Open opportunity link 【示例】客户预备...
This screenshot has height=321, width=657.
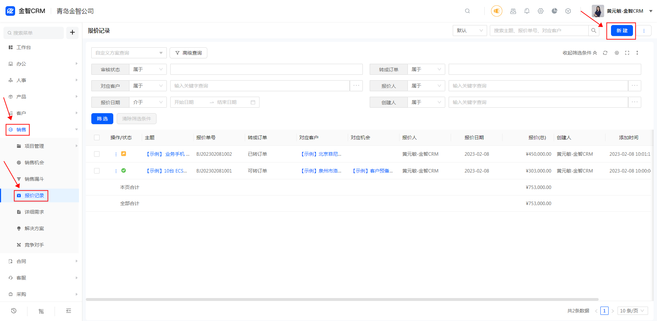click(x=372, y=171)
